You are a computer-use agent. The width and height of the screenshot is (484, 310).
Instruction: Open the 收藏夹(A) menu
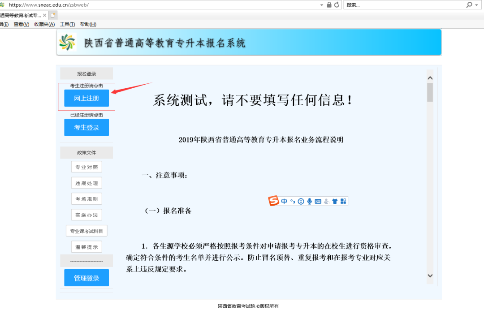pyautogui.click(x=44, y=24)
